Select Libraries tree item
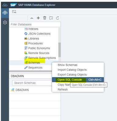This screenshot has height=121, width=117. 34,39
